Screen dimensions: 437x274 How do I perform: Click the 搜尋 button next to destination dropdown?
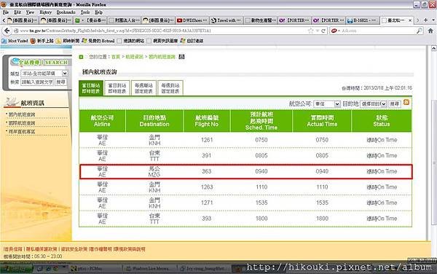click(395, 104)
